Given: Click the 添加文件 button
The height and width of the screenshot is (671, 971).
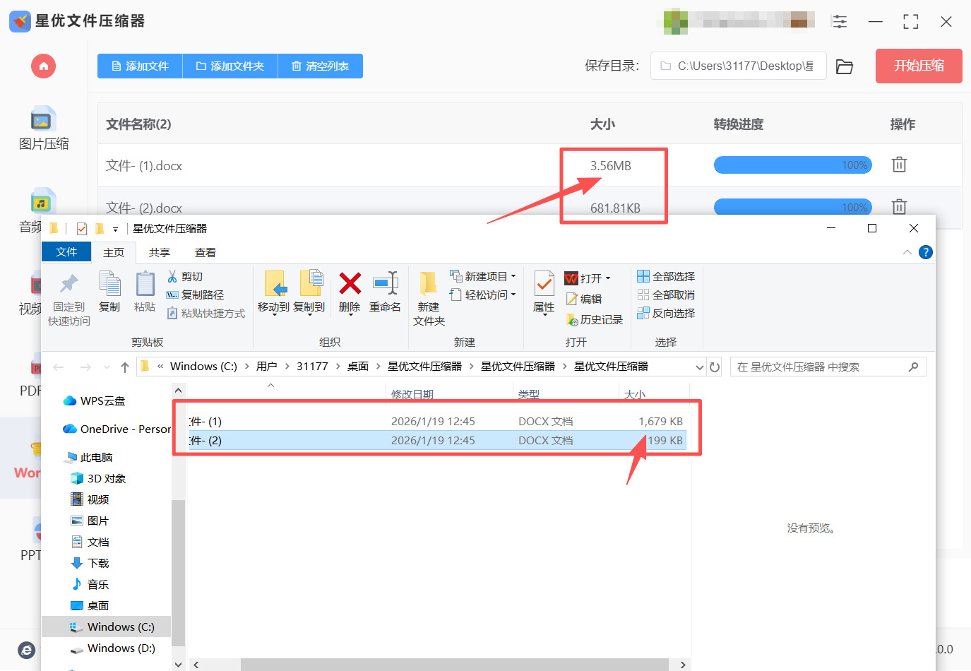Looking at the screenshot, I should click(140, 66).
